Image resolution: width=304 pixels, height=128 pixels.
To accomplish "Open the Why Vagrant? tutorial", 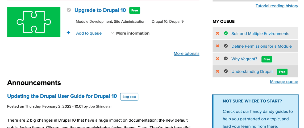I will click(x=244, y=59).
